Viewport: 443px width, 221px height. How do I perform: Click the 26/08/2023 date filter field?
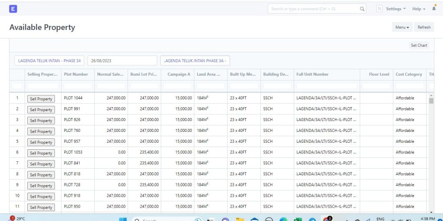tap(122, 61)
